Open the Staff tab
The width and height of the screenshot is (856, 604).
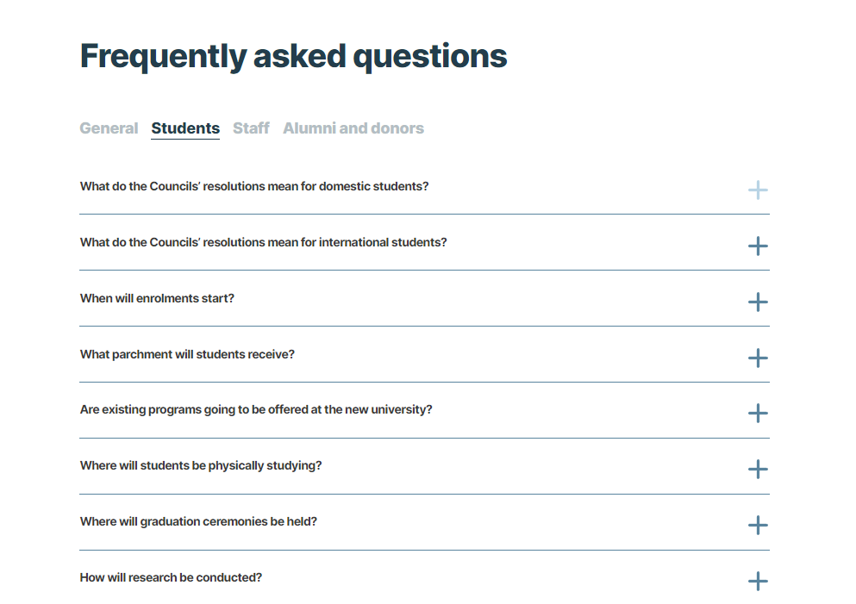pyautogui.click(x=251, y=128)
